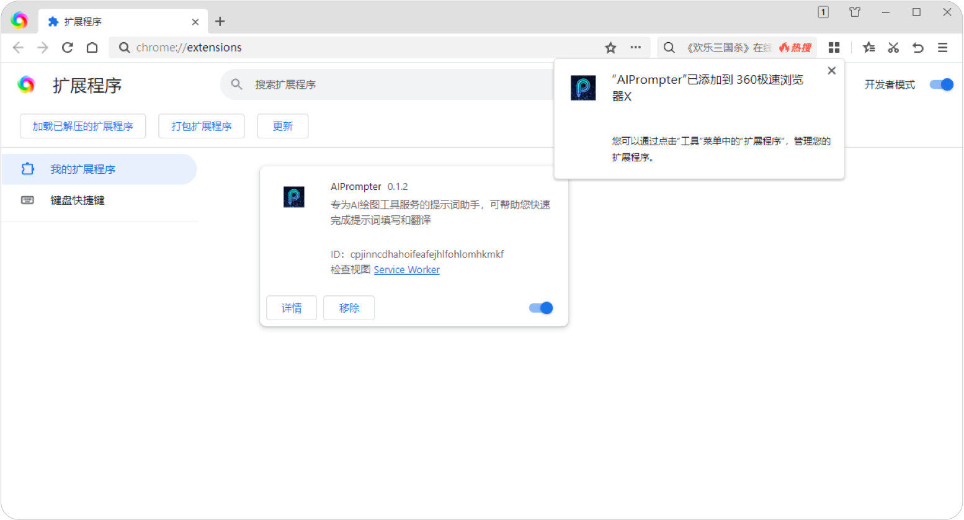Click the search magnifier beside hot search box

click(x=669, y=48)
